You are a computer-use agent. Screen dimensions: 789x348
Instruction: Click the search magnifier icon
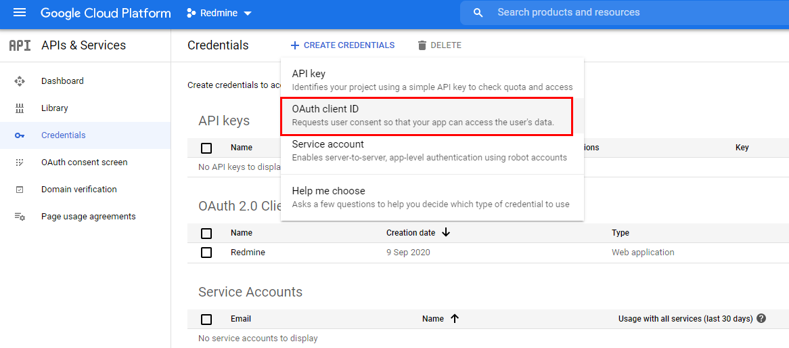[478, 13]
